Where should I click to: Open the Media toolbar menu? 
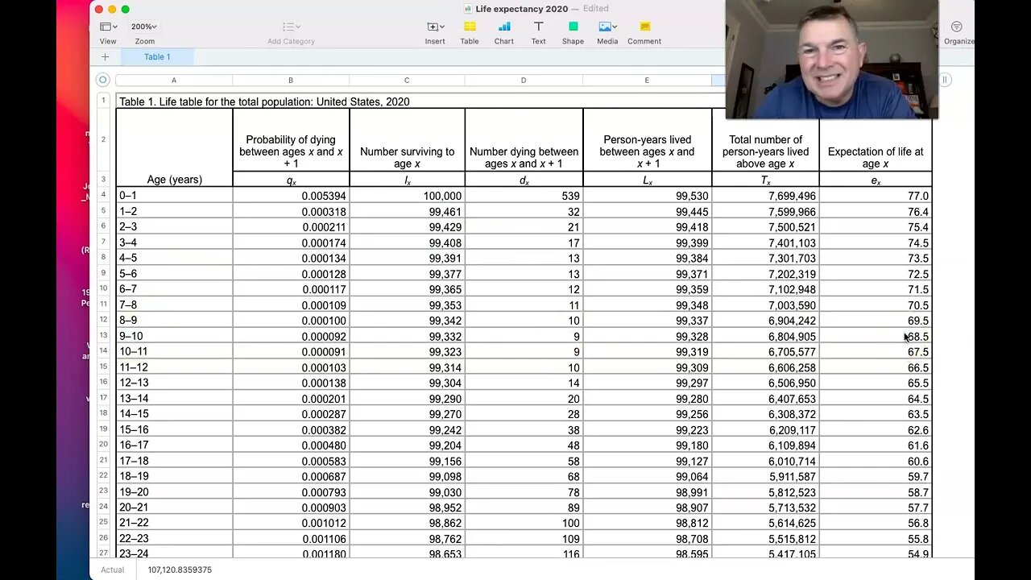pyautogui.click(x=607, y=27)
